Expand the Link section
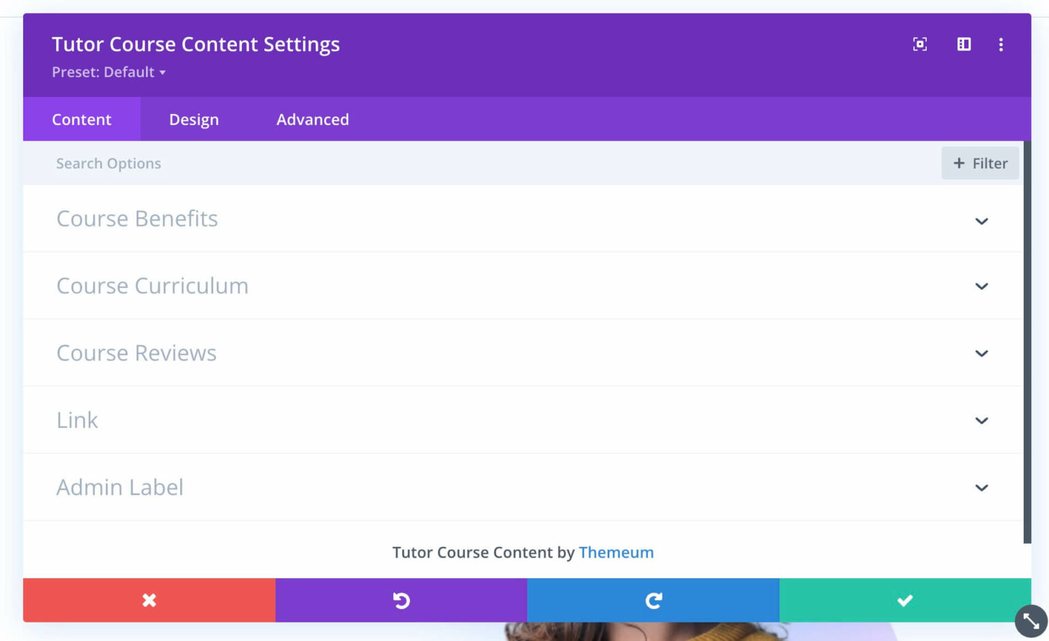Viewport: 1049px width, 641px height. 981,421
